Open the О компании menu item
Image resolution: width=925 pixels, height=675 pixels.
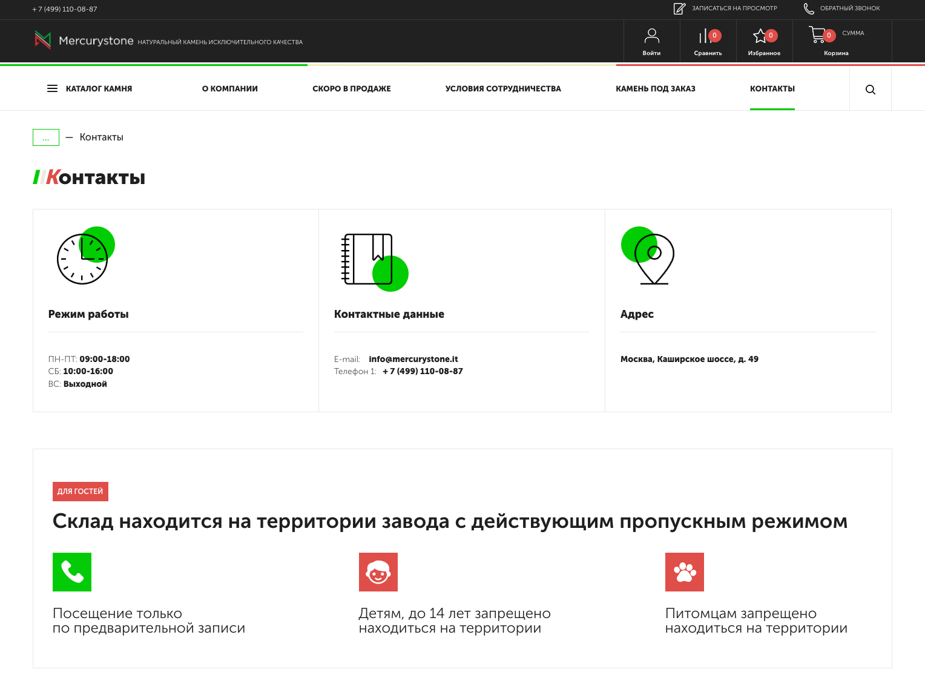click(x=229, y=89)
